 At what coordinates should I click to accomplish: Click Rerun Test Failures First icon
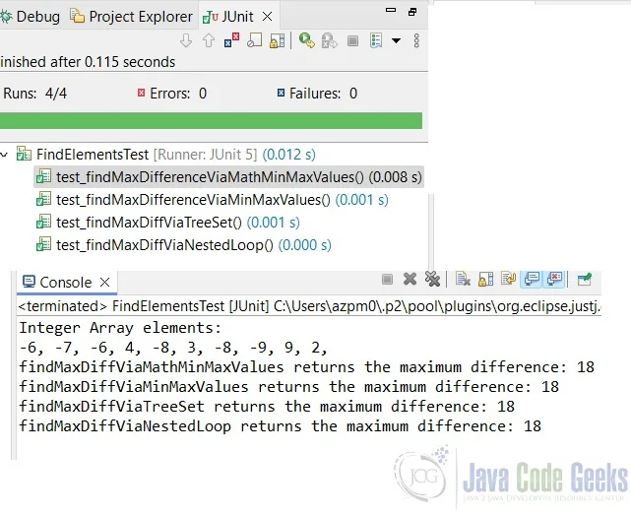point(329,40)
